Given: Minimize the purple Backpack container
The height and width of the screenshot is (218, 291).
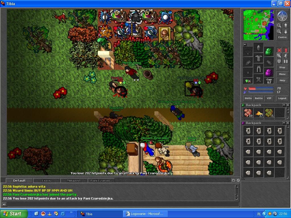Looking at the screenshot, I should coord(284,123).
